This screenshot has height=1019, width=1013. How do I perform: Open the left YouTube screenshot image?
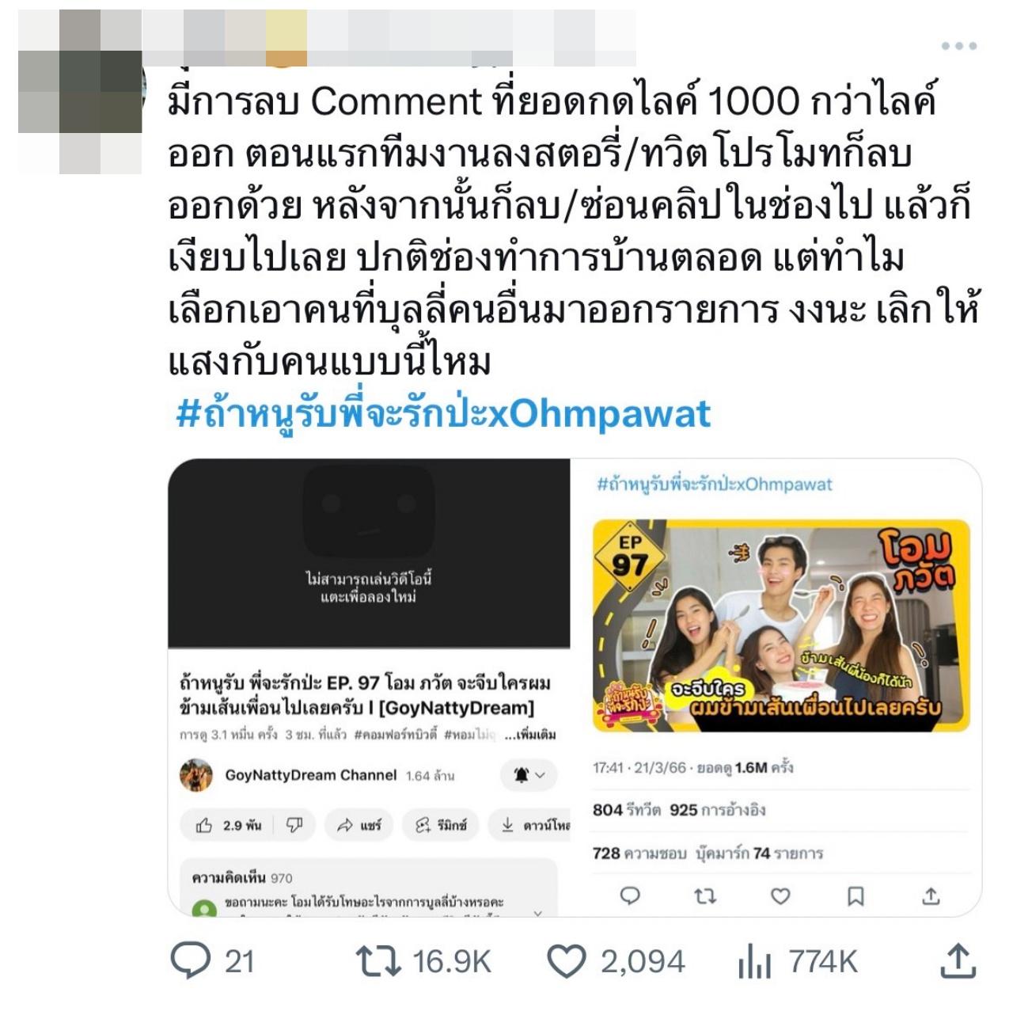369,687
